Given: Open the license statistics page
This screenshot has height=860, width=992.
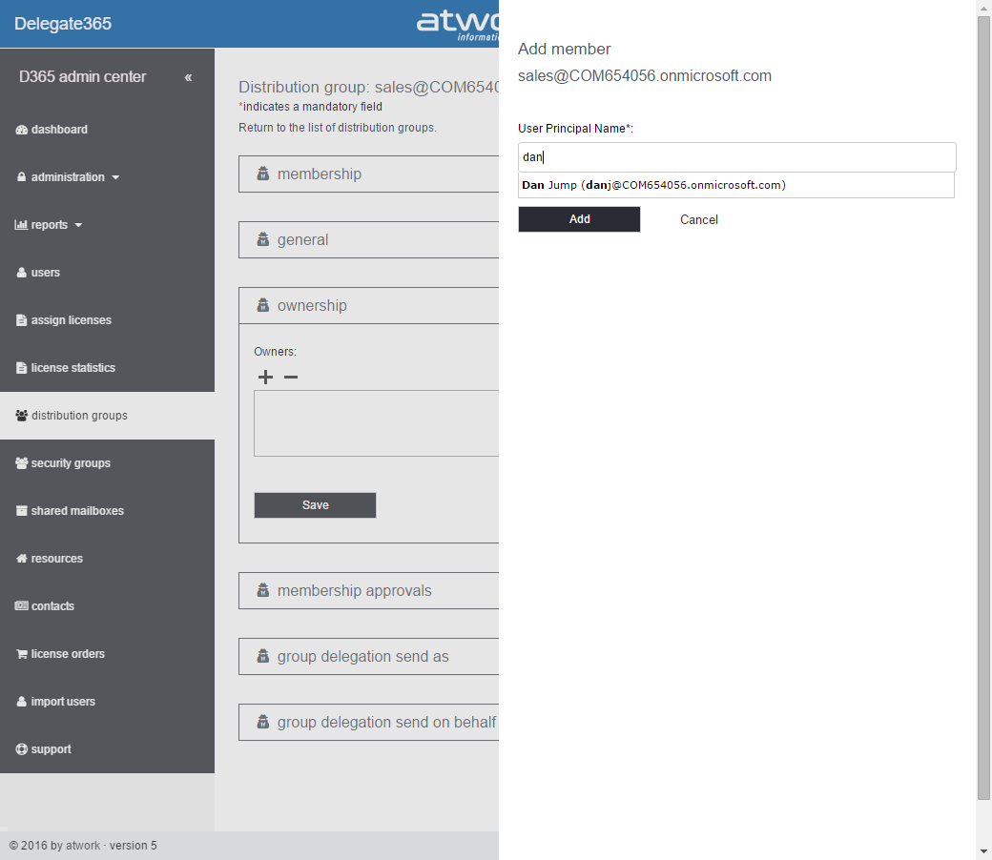Looking at the screenshot, I should click(73, 368).
